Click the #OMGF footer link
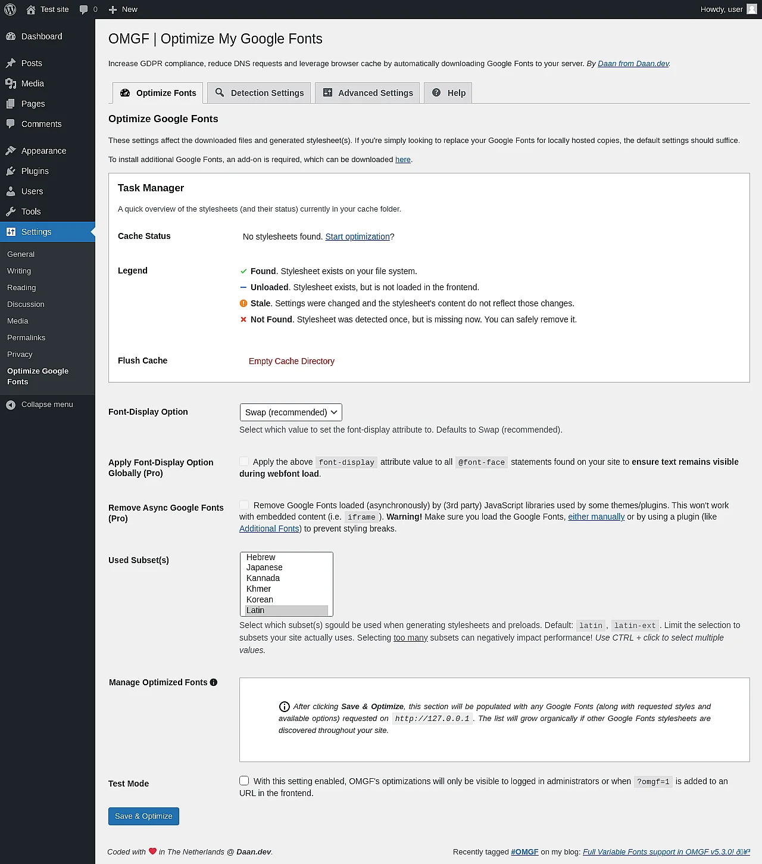Viewport: 762px width, 864px height. coord(524,852)
